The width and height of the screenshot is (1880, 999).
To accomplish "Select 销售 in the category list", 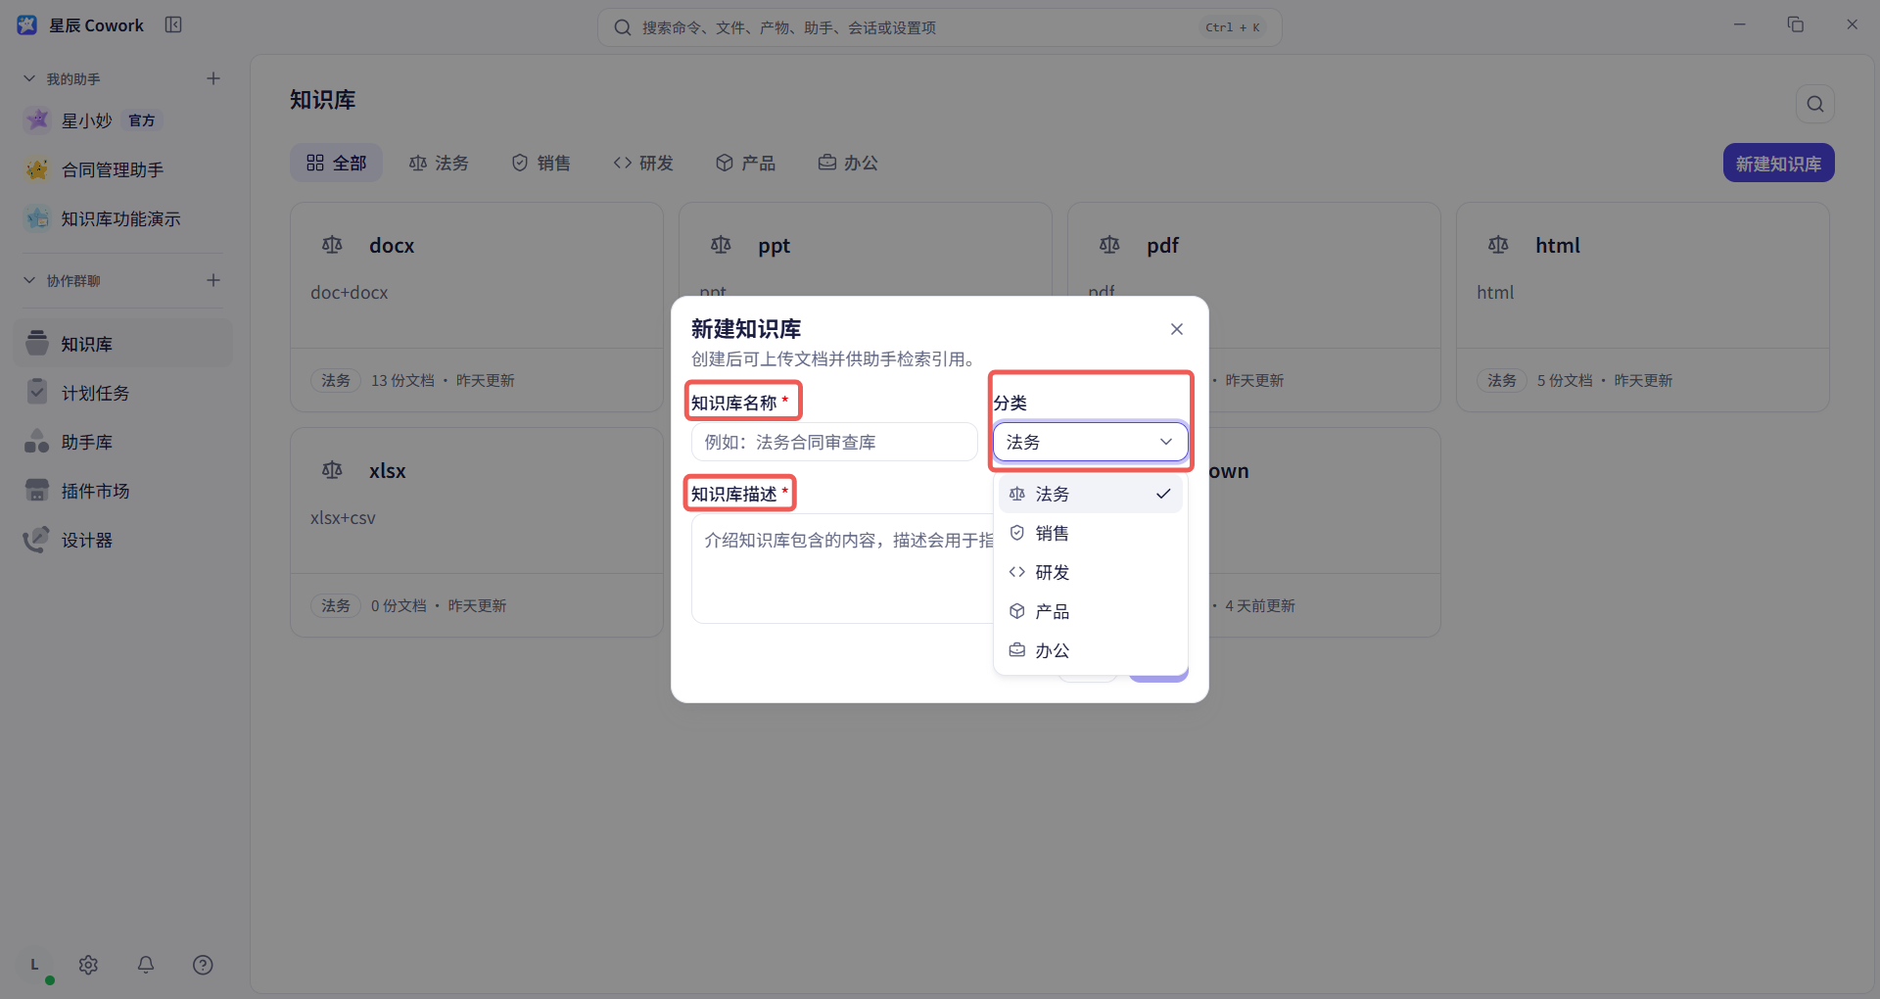I will pyautogui.click(x=1090, y=533).
